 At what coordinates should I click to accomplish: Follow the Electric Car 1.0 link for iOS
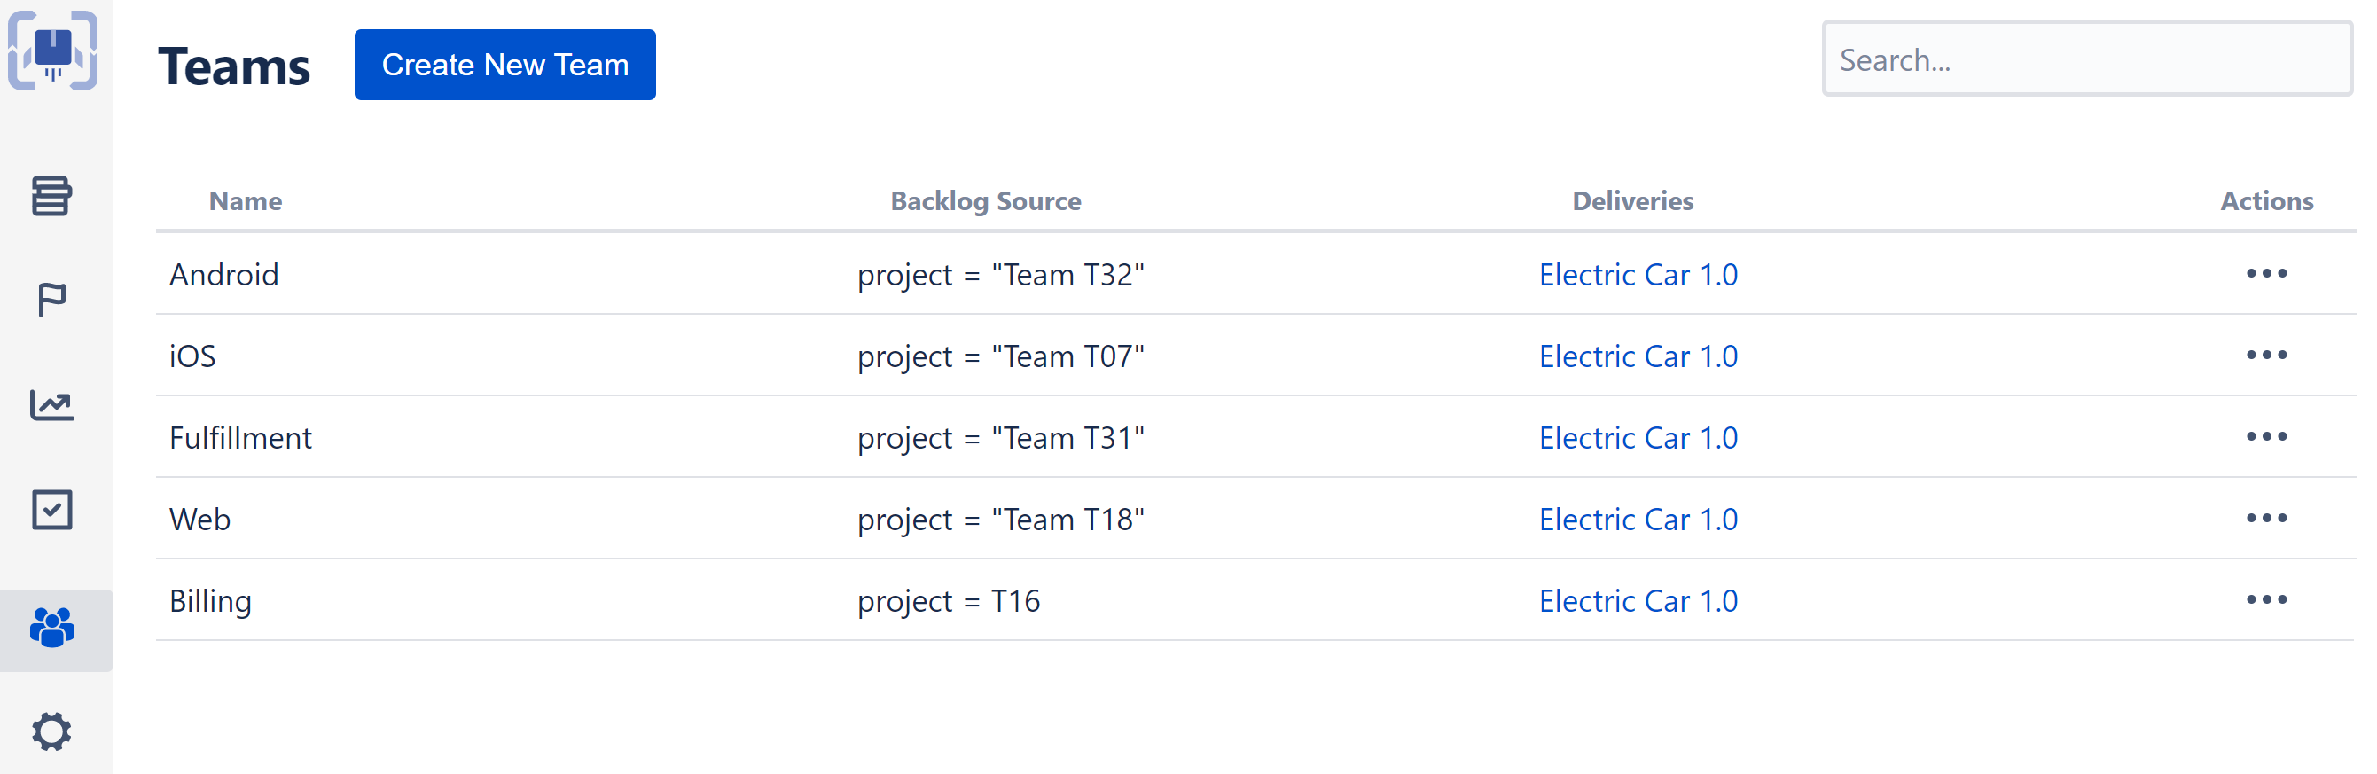[1637, 356]
